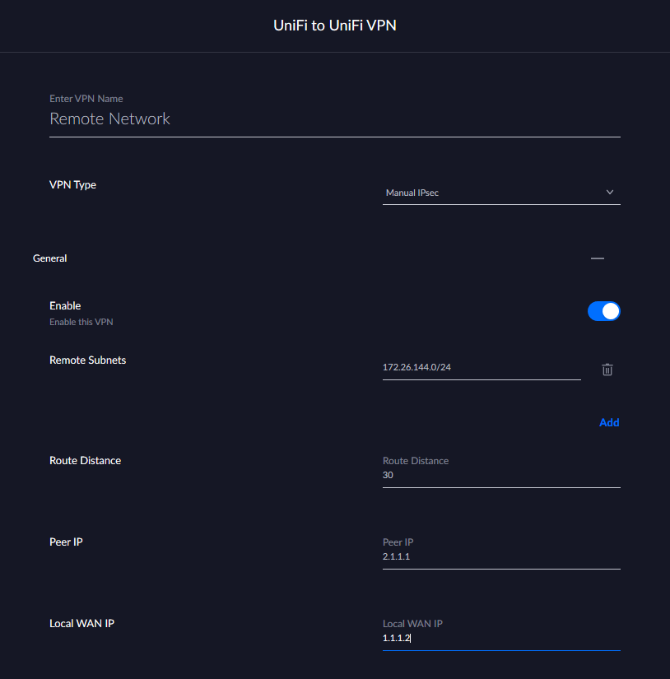Image resolution: width=670 pixels, height=679 pixels.
Task: Click Add to add a remote subnet
Action: click(609, 422)
